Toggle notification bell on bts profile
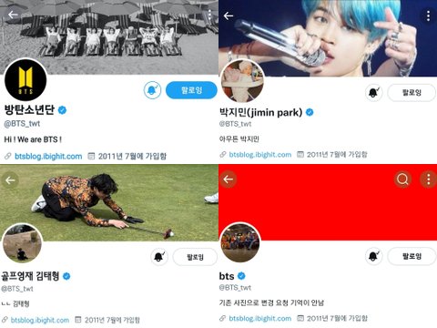The height and width of the screenshot is (328, 437). [374, 256]
